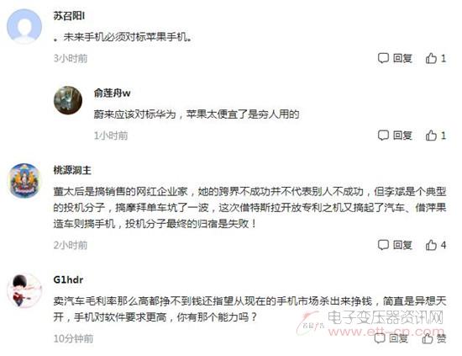Open the username G1hdr
The height and width of the screenshot is (356, 462).
tap(68, 279)
